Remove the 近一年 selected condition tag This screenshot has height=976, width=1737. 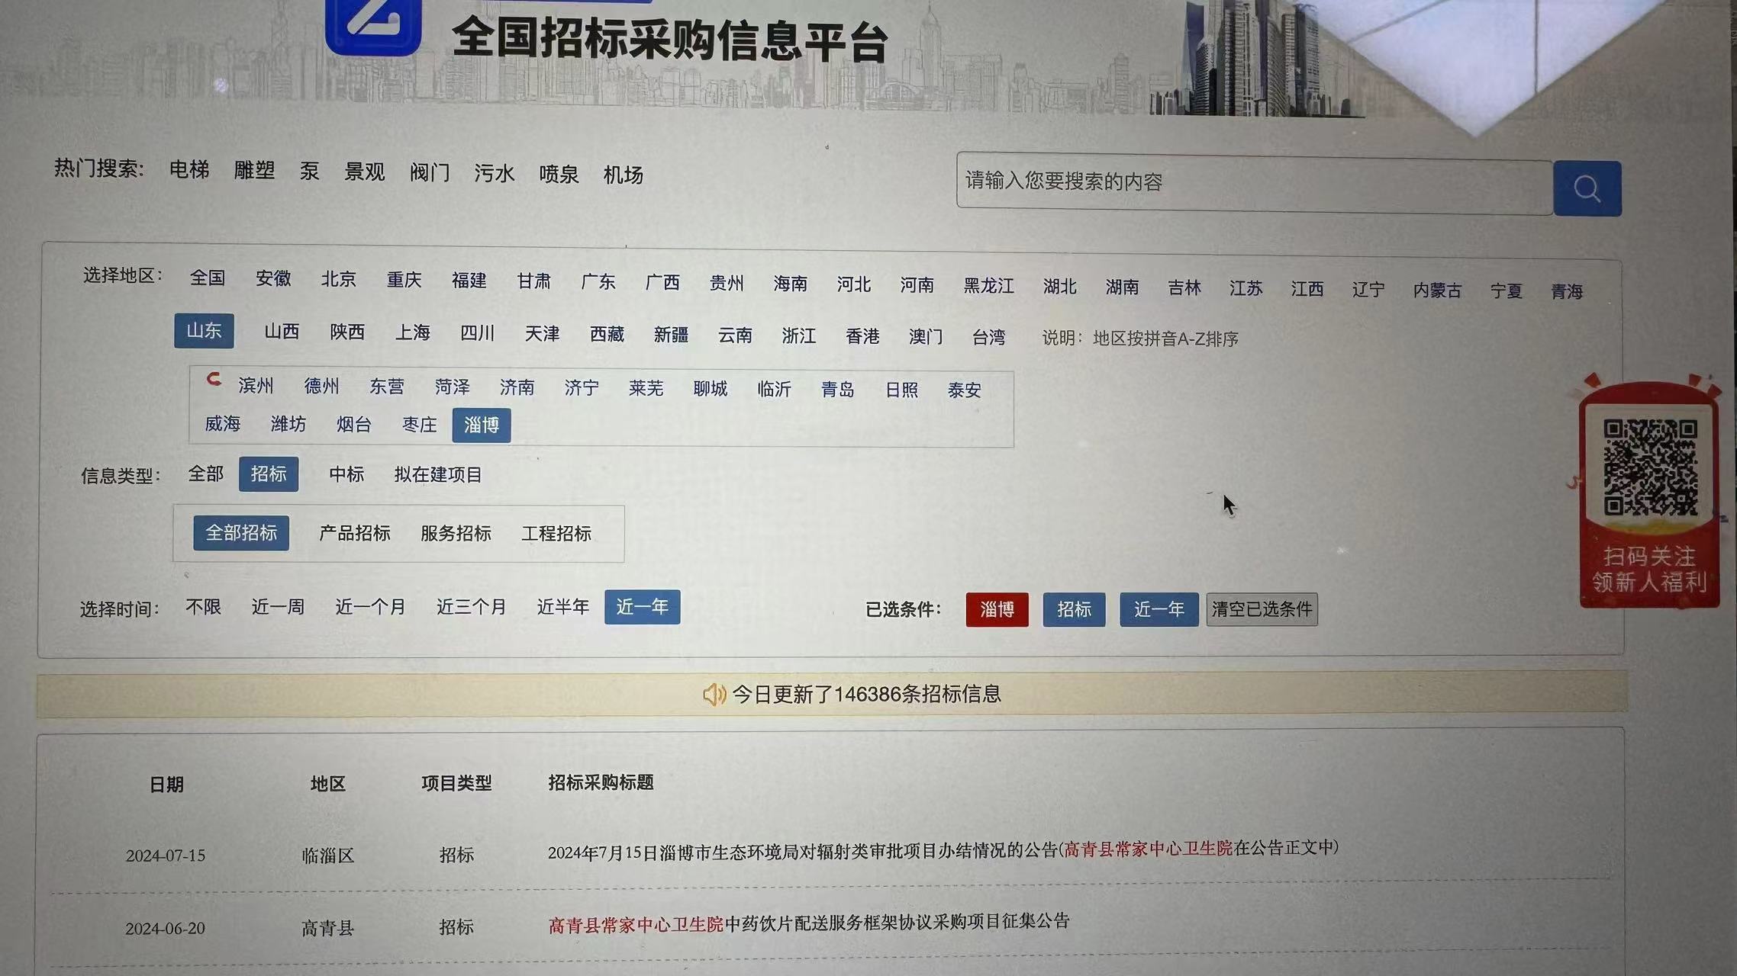tap(1158, 609)
